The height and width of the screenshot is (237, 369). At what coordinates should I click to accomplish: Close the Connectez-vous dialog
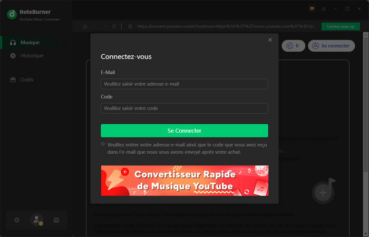(270, 40)
